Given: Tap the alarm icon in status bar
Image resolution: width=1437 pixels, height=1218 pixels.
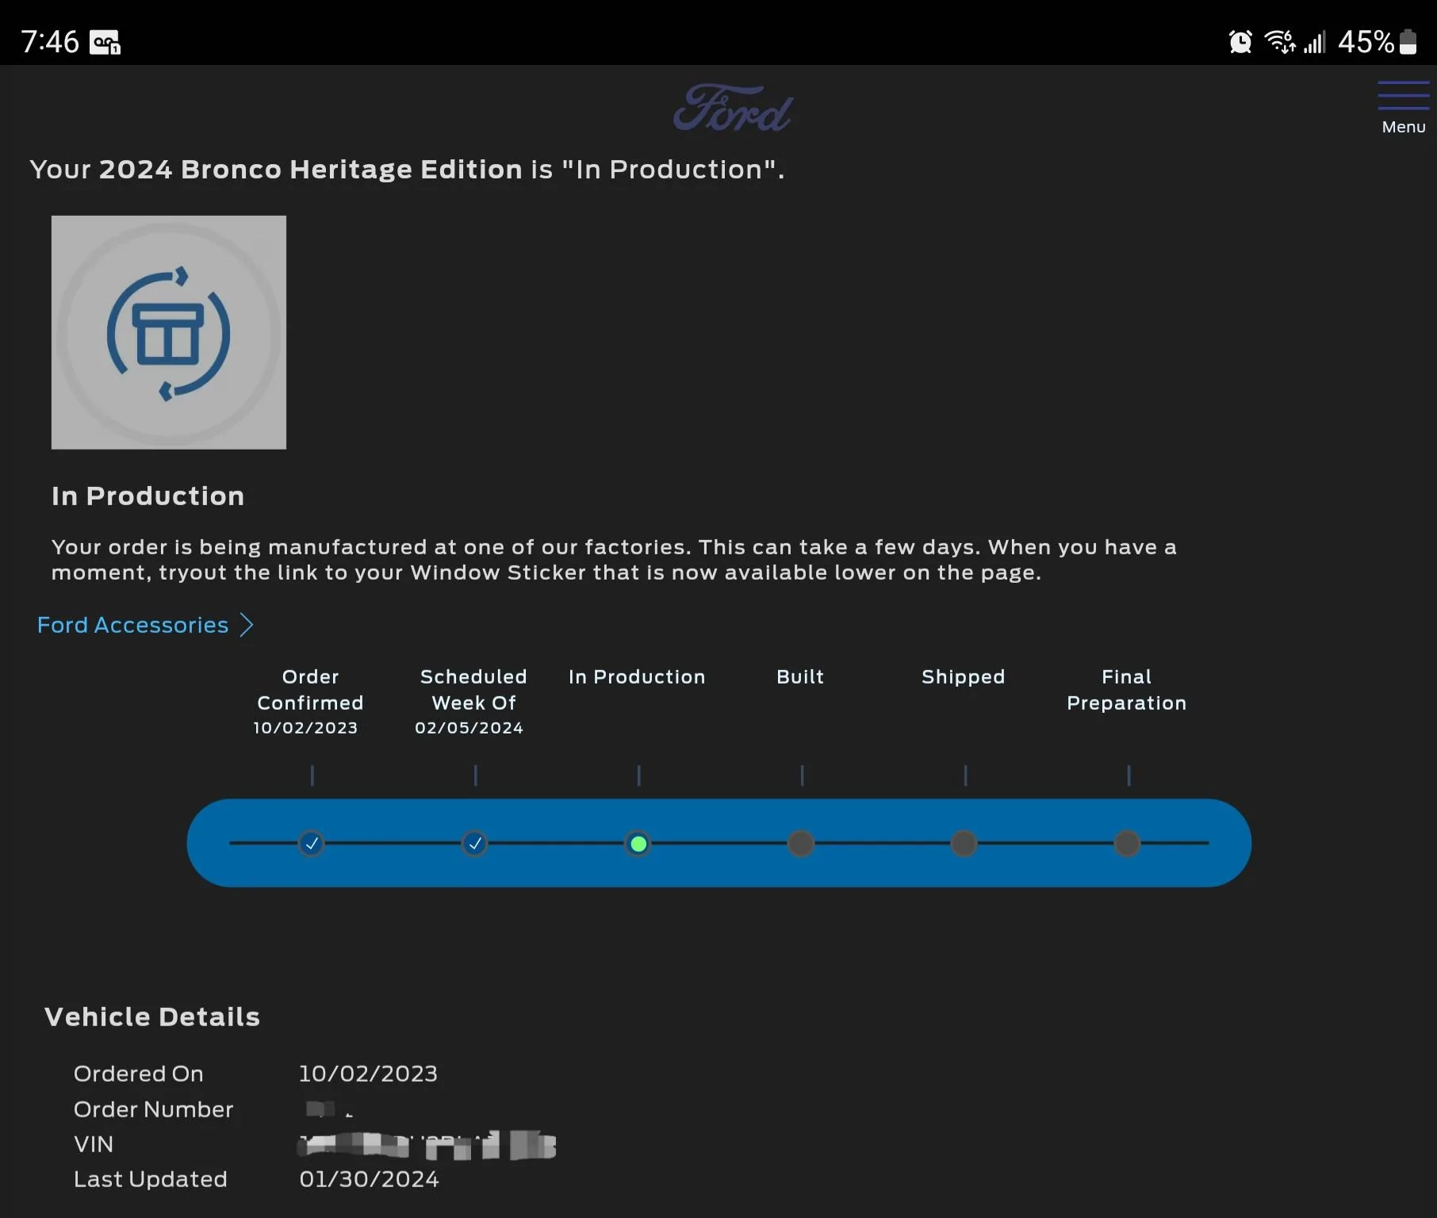Looking at the screenshot, I should [1240, 41].
